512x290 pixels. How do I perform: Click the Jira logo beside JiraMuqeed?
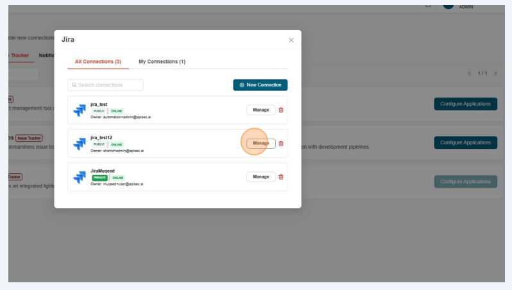[x=80, y=177]
